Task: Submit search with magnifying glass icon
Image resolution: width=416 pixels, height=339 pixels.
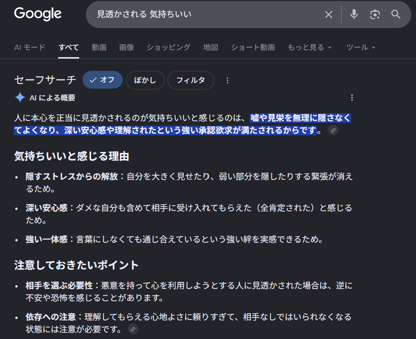Action: click(x=395, y=14)
